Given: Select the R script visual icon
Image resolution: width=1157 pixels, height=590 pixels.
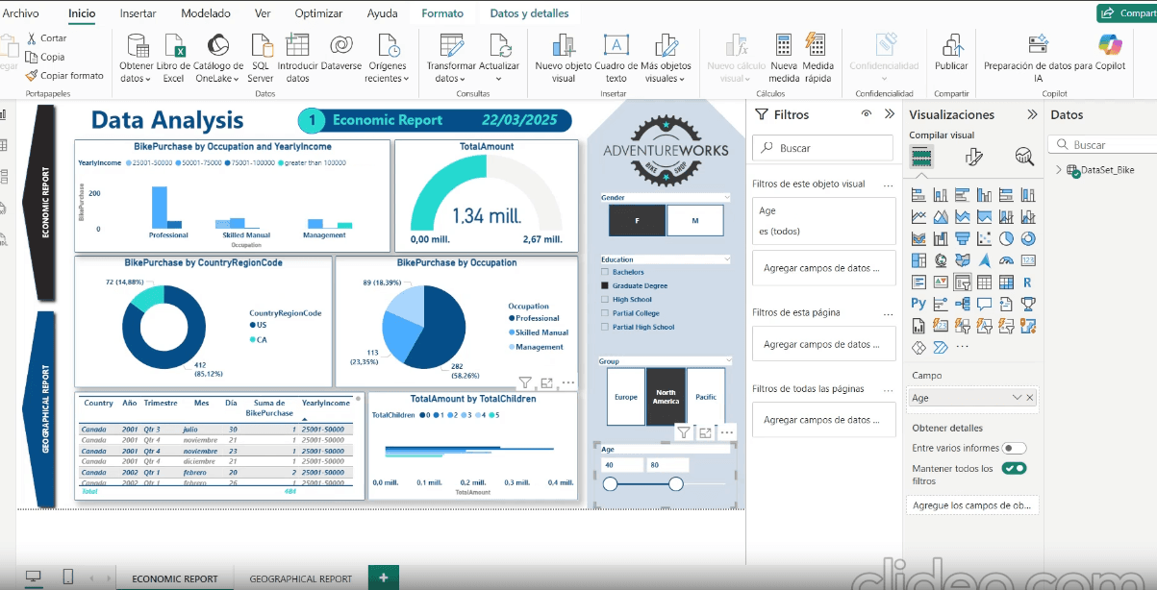Looking at the screenshot, I should pyautogui.click(x=1027, y=281).
